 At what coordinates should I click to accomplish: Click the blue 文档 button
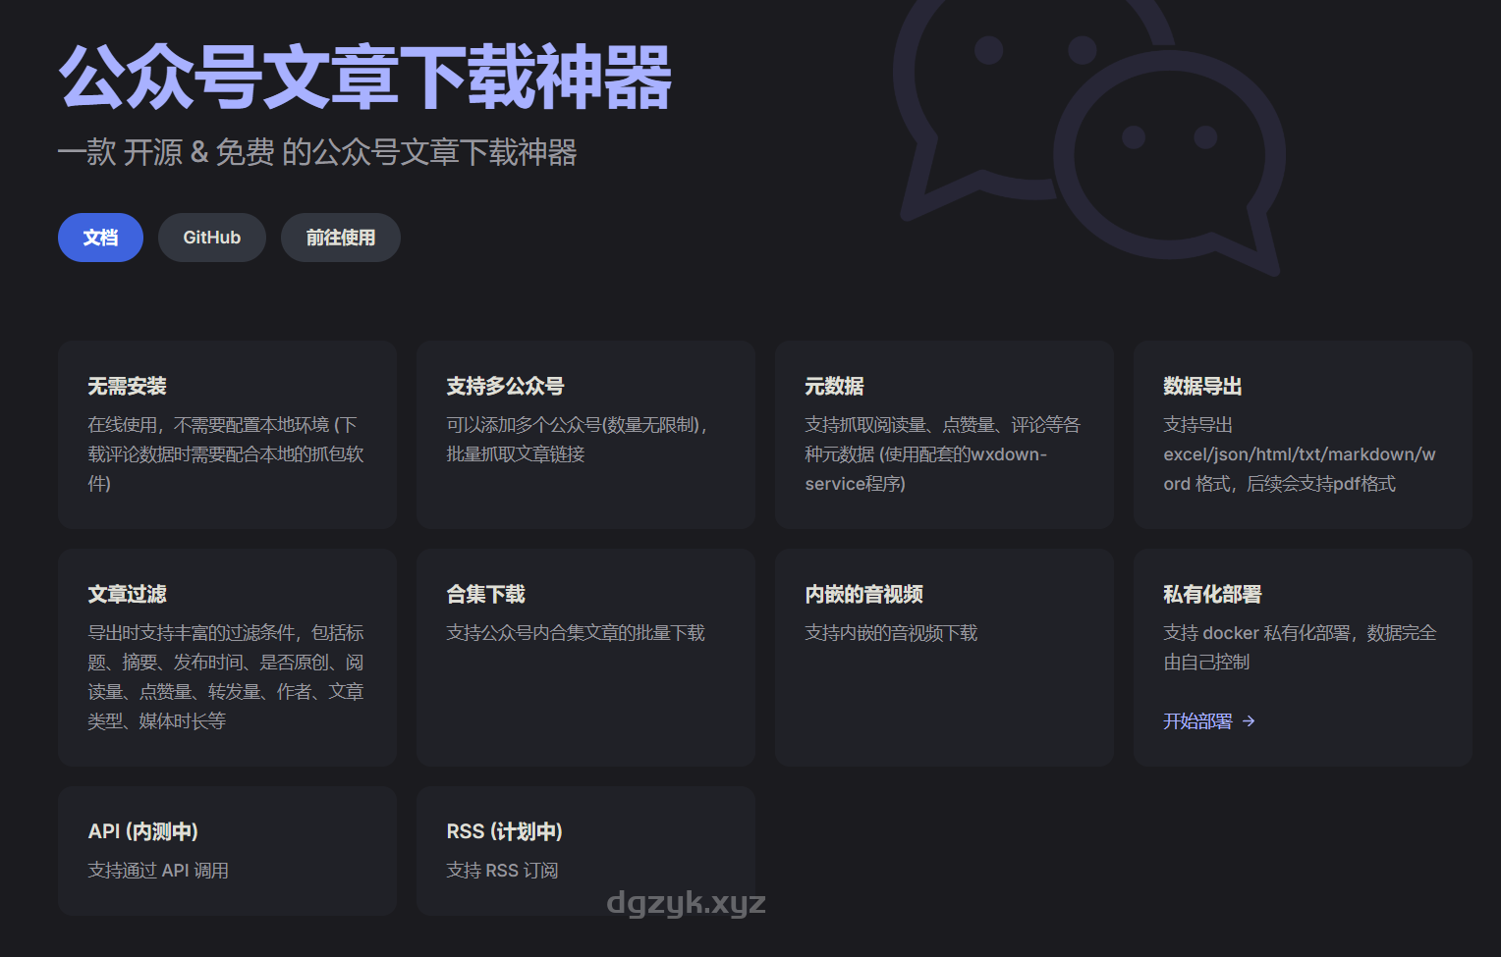[x=100, y=238]
